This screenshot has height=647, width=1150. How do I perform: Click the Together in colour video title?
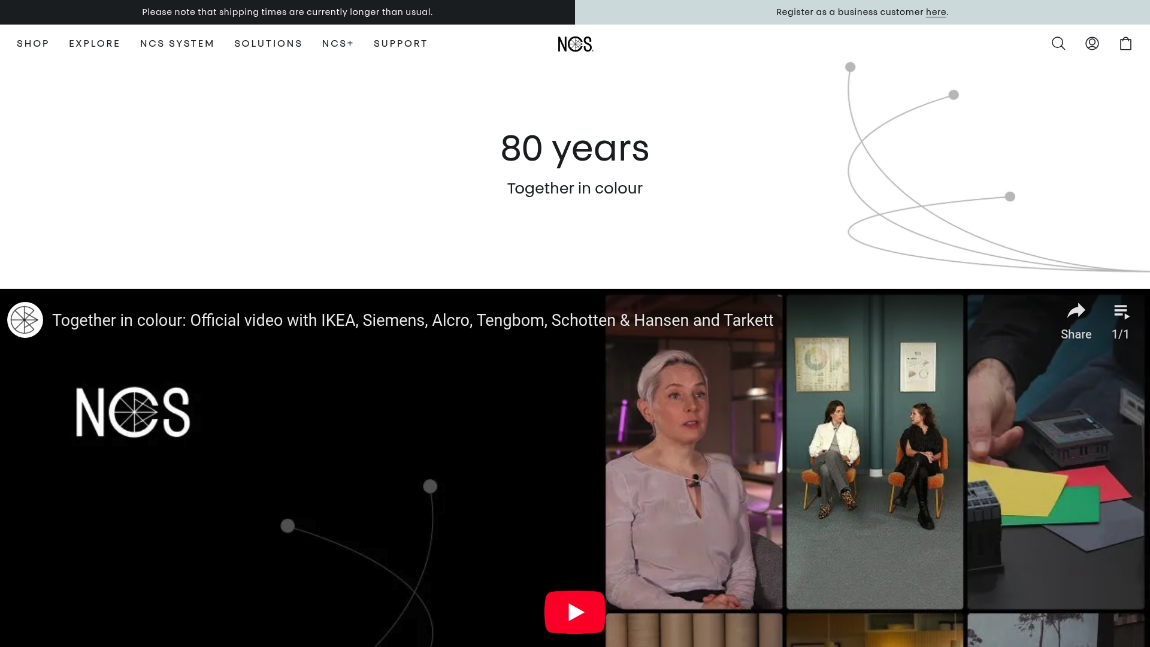pyautogui.click(x=413, y=321)
